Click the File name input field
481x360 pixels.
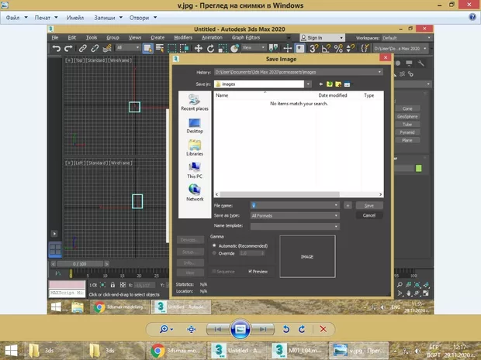292,205
